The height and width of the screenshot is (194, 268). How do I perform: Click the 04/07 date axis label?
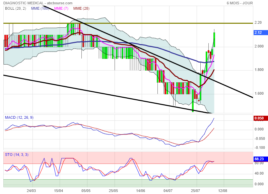(x=168, y=191)
